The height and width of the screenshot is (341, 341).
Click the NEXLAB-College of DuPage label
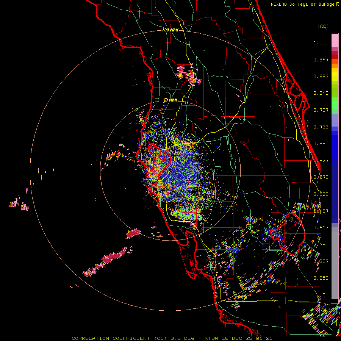(303, 4)
